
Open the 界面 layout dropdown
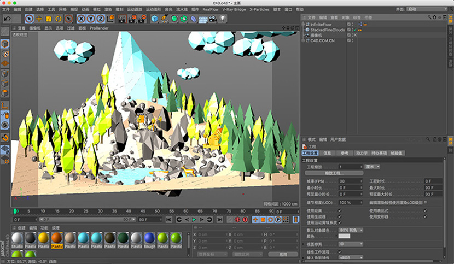427,9
